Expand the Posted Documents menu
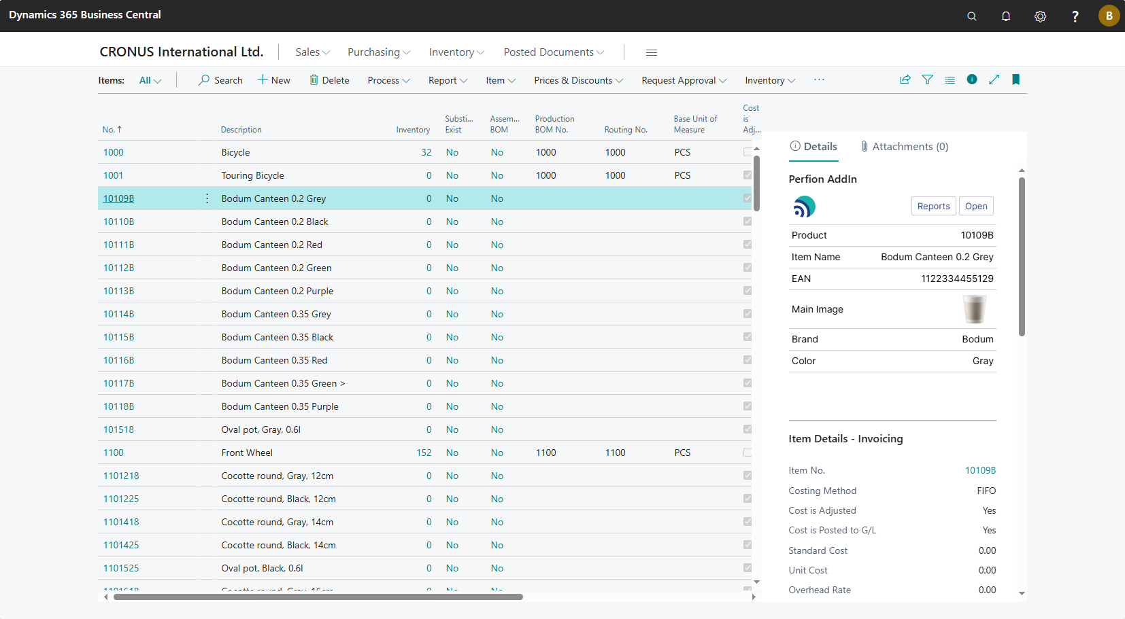Screen dimensions: 1125x619 tap(554, 52)
